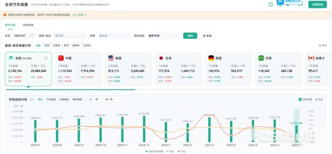The width and height of the screenshot is (332, 154).
Task: Switch trend analysis to 汽车类型
Action: [x=51, y=99]
